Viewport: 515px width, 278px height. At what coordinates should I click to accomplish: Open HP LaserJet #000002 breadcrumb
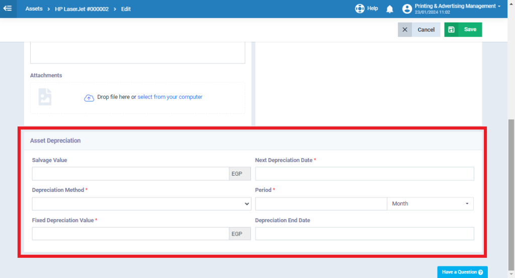81,9
